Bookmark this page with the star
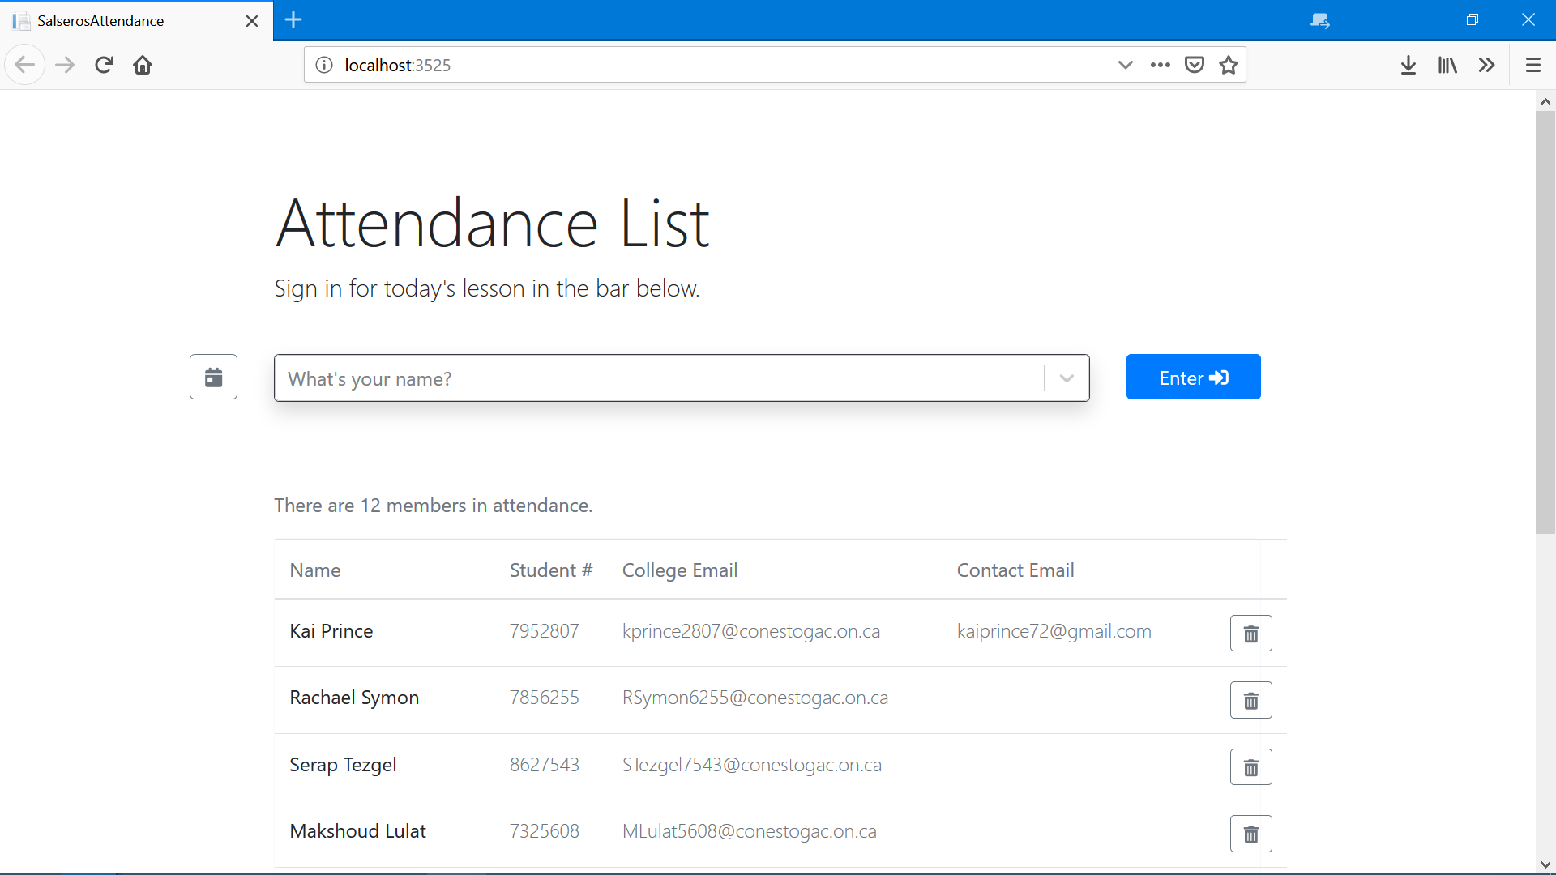Screen dimensions: 1556x875 click(1229, 65)
